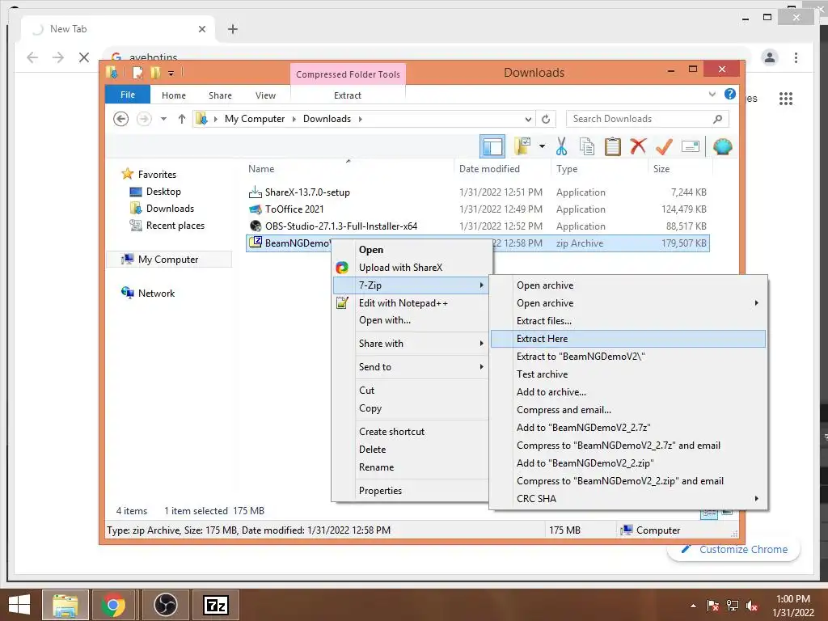
Task: Open the Customize Quick Access Toolbar dropdown
Action: 171,74
